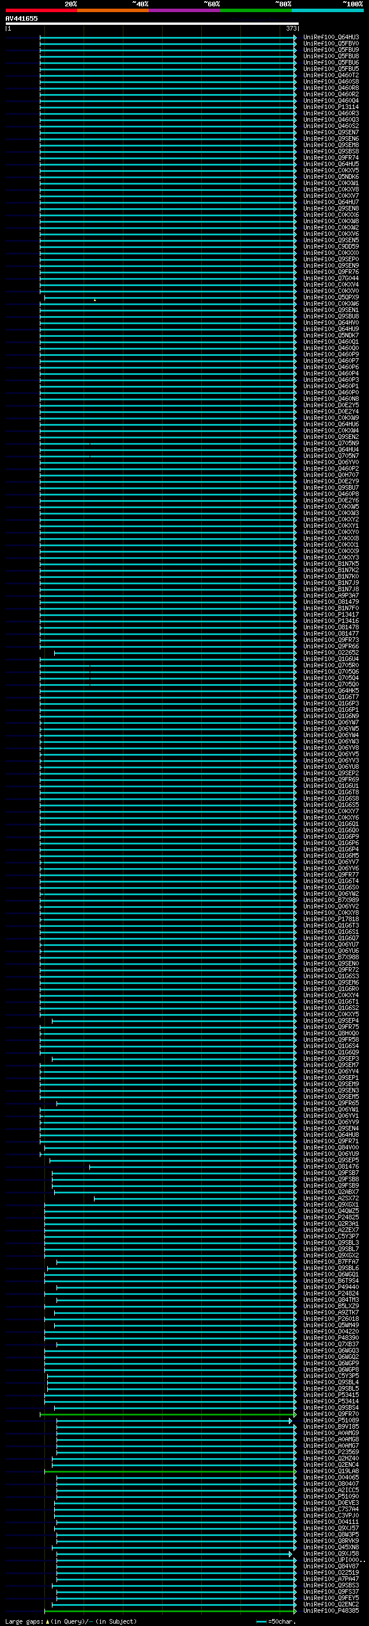The width and height of the screenshot is (369, 1626).
Task: Open hit UniRef100_P51089
Action: [x=331, y=1421]
